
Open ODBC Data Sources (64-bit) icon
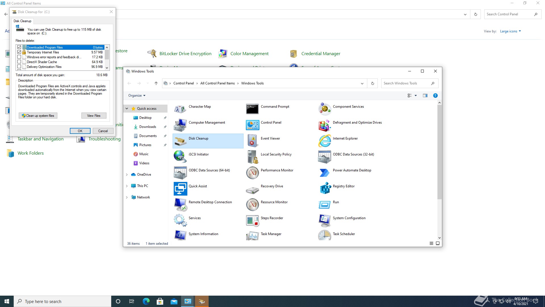tap(180, 173)
